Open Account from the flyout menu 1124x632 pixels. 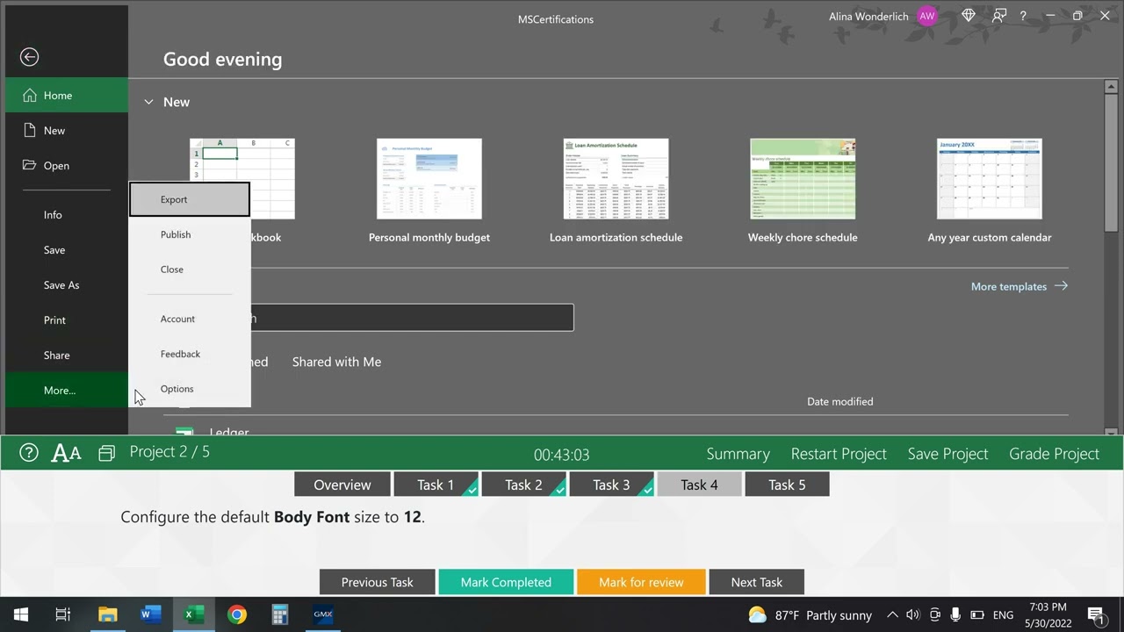pos(190,319)
